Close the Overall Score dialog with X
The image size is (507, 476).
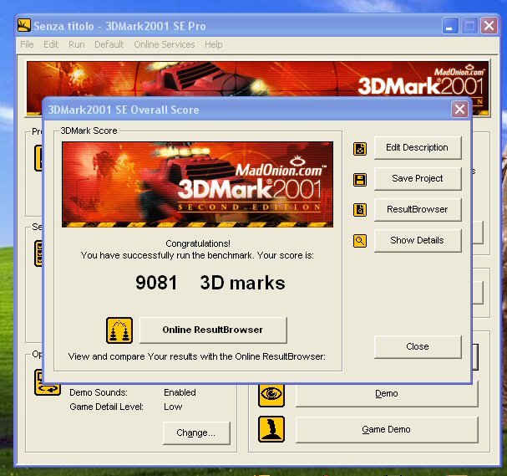click(459, 110)
